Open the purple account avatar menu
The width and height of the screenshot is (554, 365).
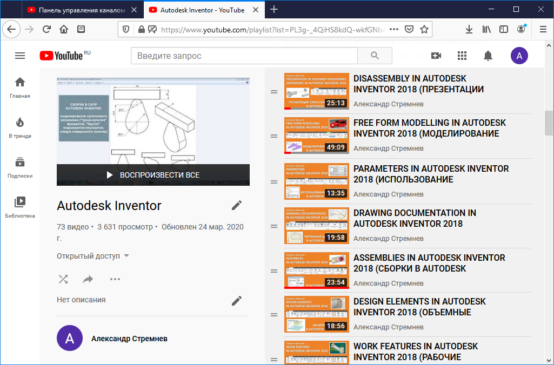point(519,56)
